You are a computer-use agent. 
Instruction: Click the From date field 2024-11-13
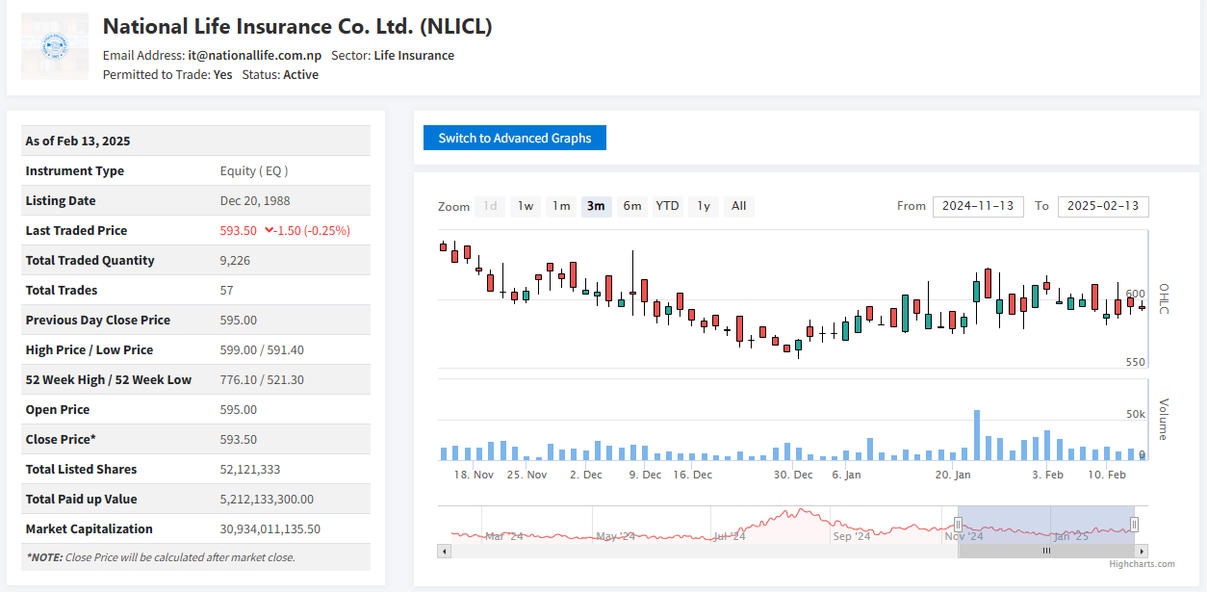(x=978, y=206)
